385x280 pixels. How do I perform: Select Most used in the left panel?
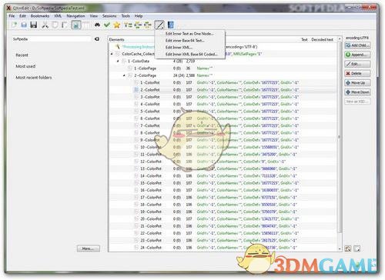tap(25, 66)
